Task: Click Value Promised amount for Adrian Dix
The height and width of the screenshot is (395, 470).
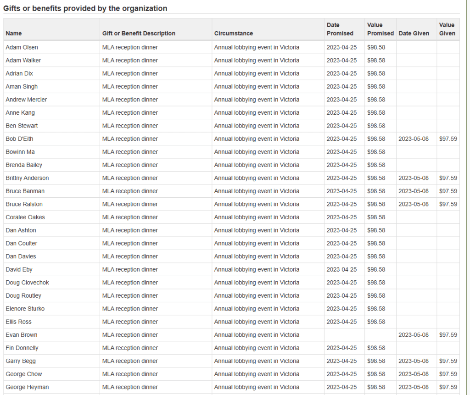Action: pyautogui.click(x=376, y=73)
